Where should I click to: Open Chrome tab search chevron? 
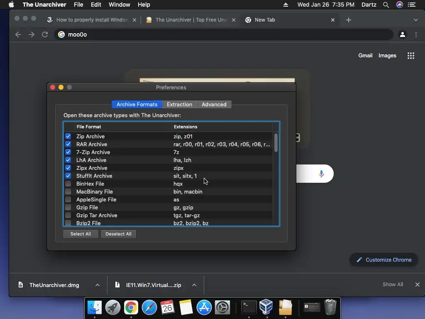point(416,20)
